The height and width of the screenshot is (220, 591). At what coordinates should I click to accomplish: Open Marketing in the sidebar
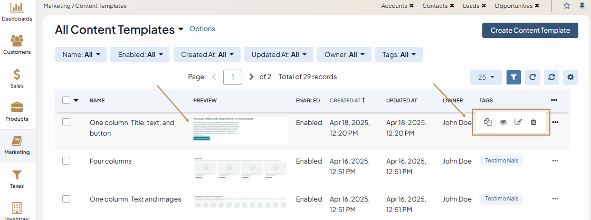coord(17,146)
